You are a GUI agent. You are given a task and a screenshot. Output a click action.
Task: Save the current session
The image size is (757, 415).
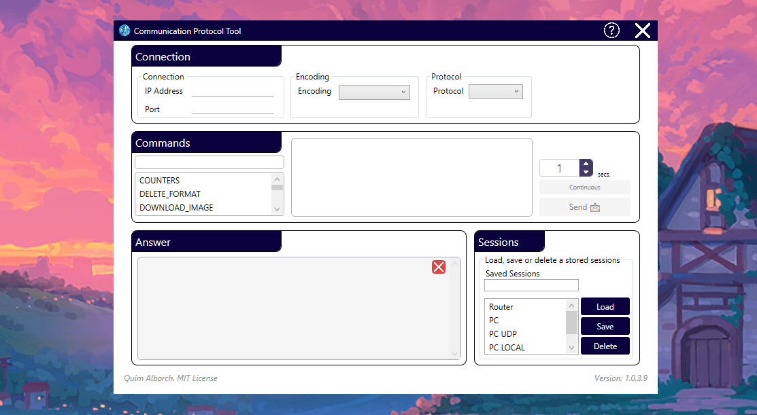(x=605, y=326)
